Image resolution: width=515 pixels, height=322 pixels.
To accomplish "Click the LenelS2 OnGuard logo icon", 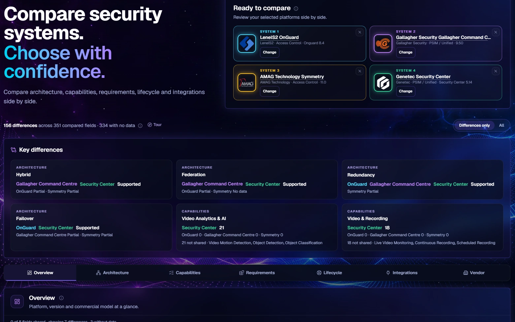I will click(x=247, y=44).
